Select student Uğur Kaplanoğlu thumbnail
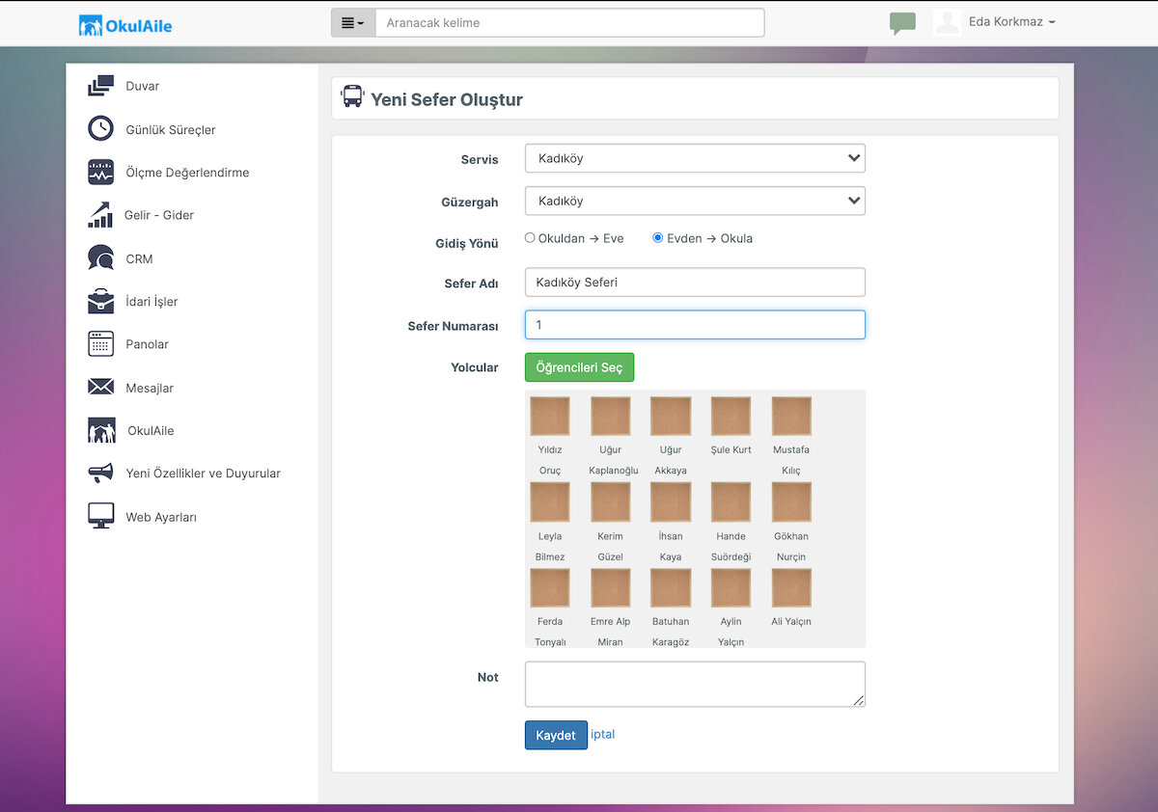Image resolution: width=1158 pixels, height=812 pixels. point(611,417)
